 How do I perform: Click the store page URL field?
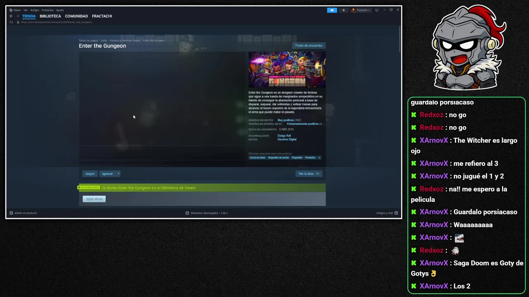click(56, 22)
